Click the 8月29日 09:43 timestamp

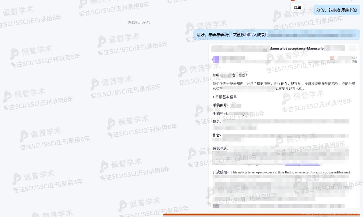coord(139,22)
